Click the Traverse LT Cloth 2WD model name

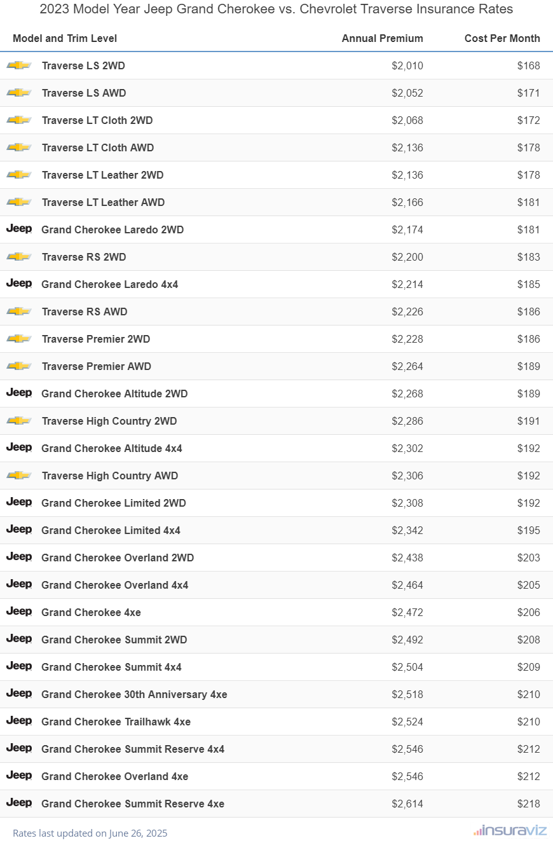97,120
